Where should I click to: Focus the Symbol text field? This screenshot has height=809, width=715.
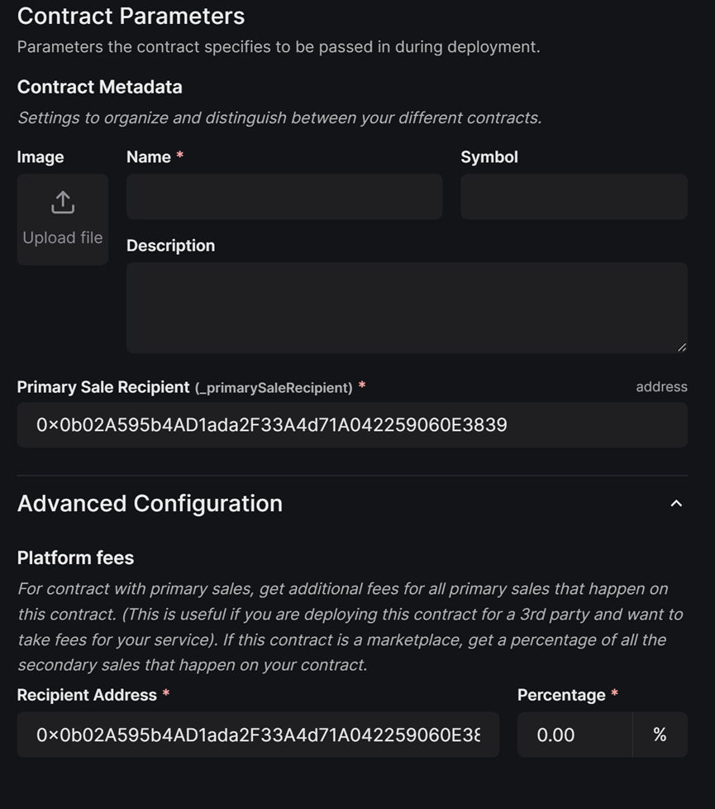click(574, 197)
